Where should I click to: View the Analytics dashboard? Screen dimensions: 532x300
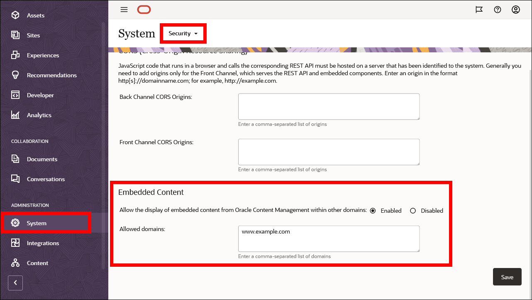point(39,115)
